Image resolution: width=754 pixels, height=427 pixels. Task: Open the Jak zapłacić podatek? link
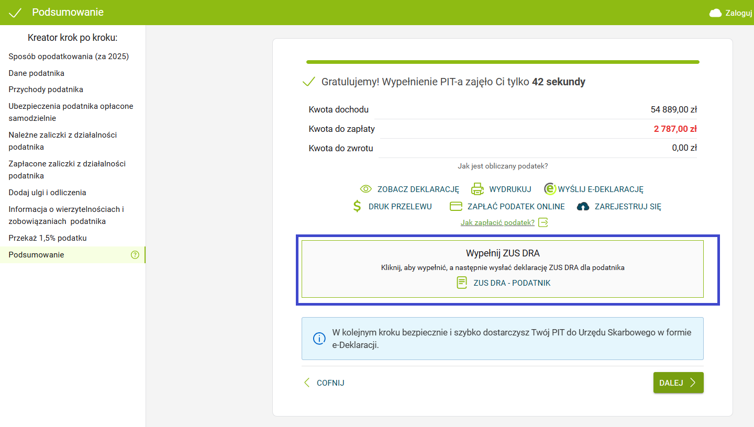tap(497, 222)
